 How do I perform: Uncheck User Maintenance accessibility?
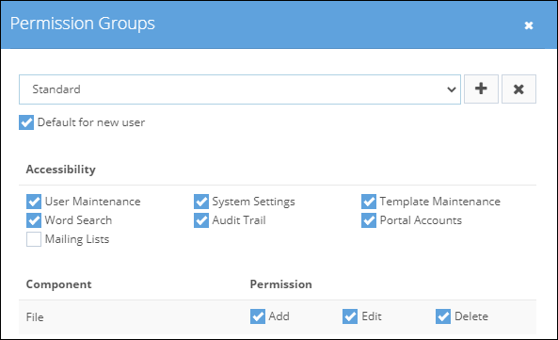(x=34, y=202)
